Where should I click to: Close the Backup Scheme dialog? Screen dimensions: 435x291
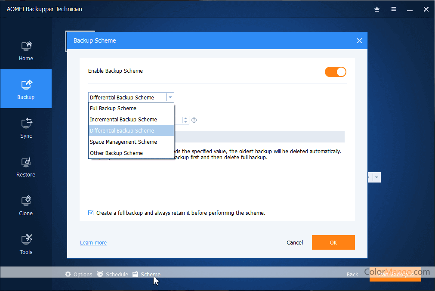coord(359,41)
